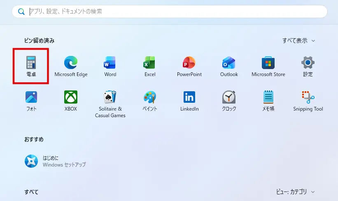Image resolution: width=338 pixels, height=201 pixels.
Task: Open the LinkedIn app icon
Action: [x=189, y=97]
